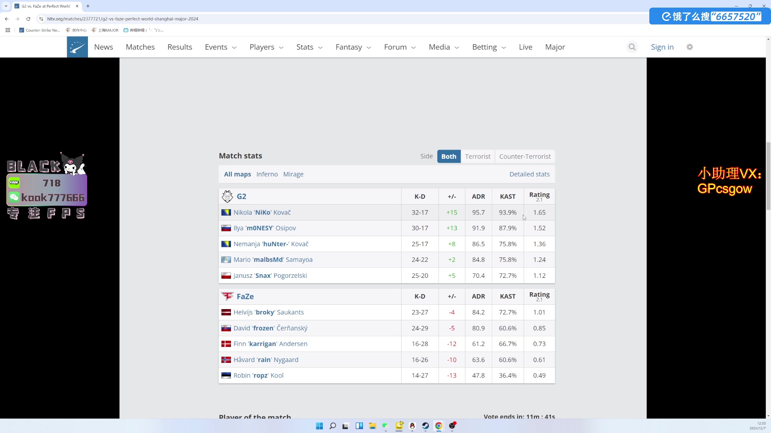
Task: Select the Counter-Terrorist side filter
Action: click(525, 156)
